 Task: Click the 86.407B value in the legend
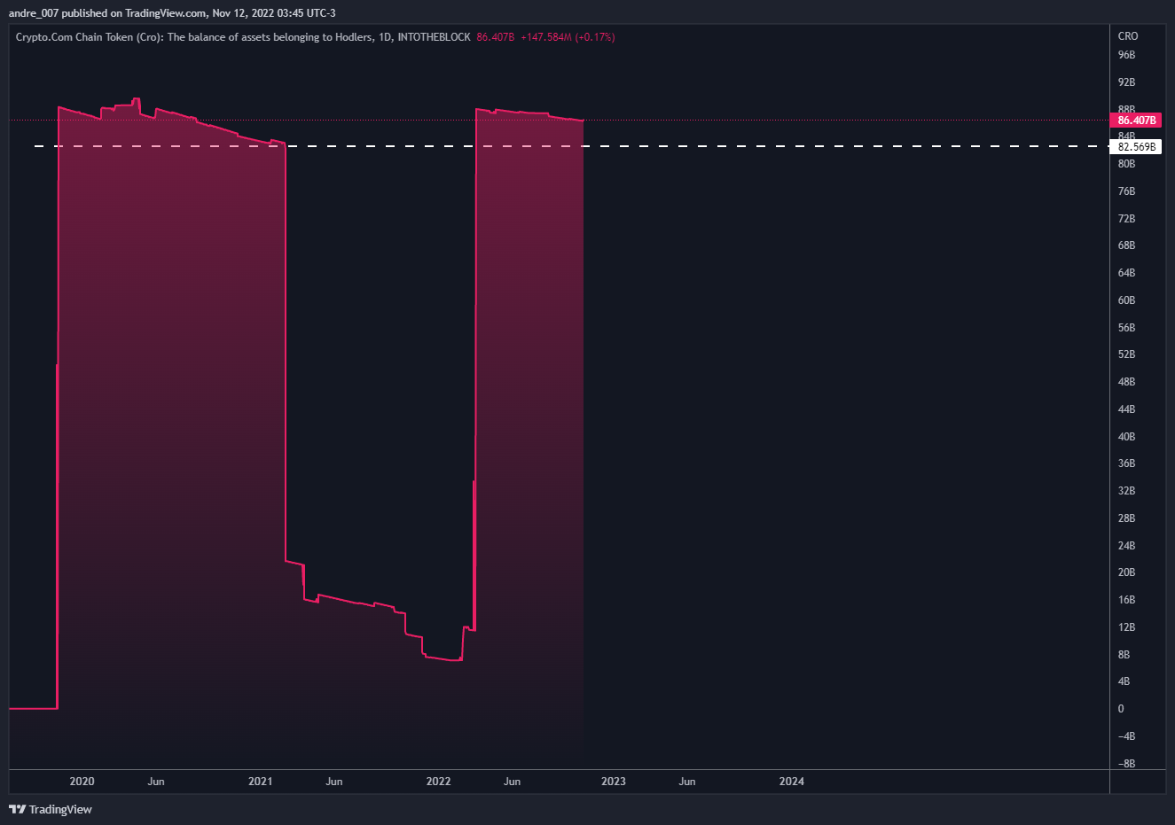click(495, 37)
